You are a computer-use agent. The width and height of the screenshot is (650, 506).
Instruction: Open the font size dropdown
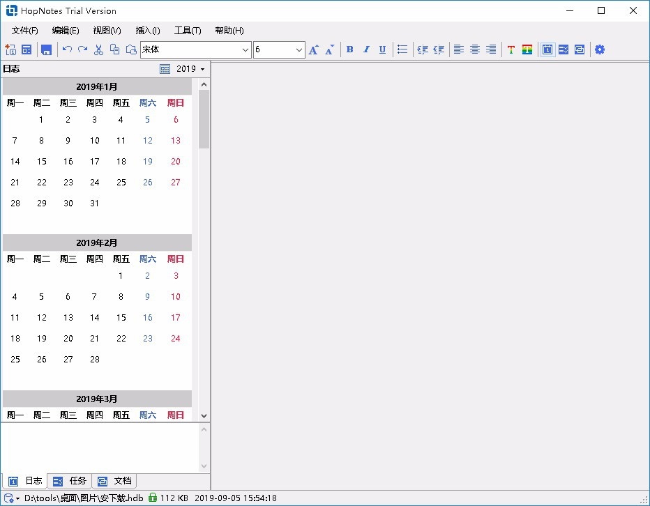pyautogui.click(x=299, y=49)
